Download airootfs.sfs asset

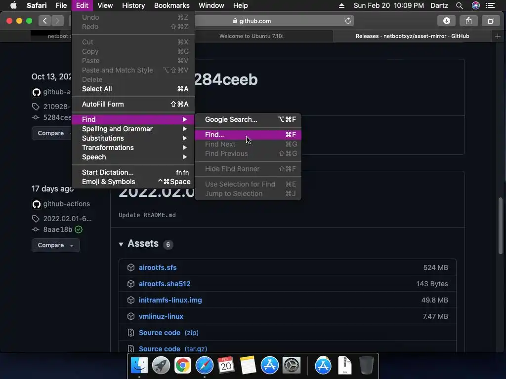[x=158, y=267]
